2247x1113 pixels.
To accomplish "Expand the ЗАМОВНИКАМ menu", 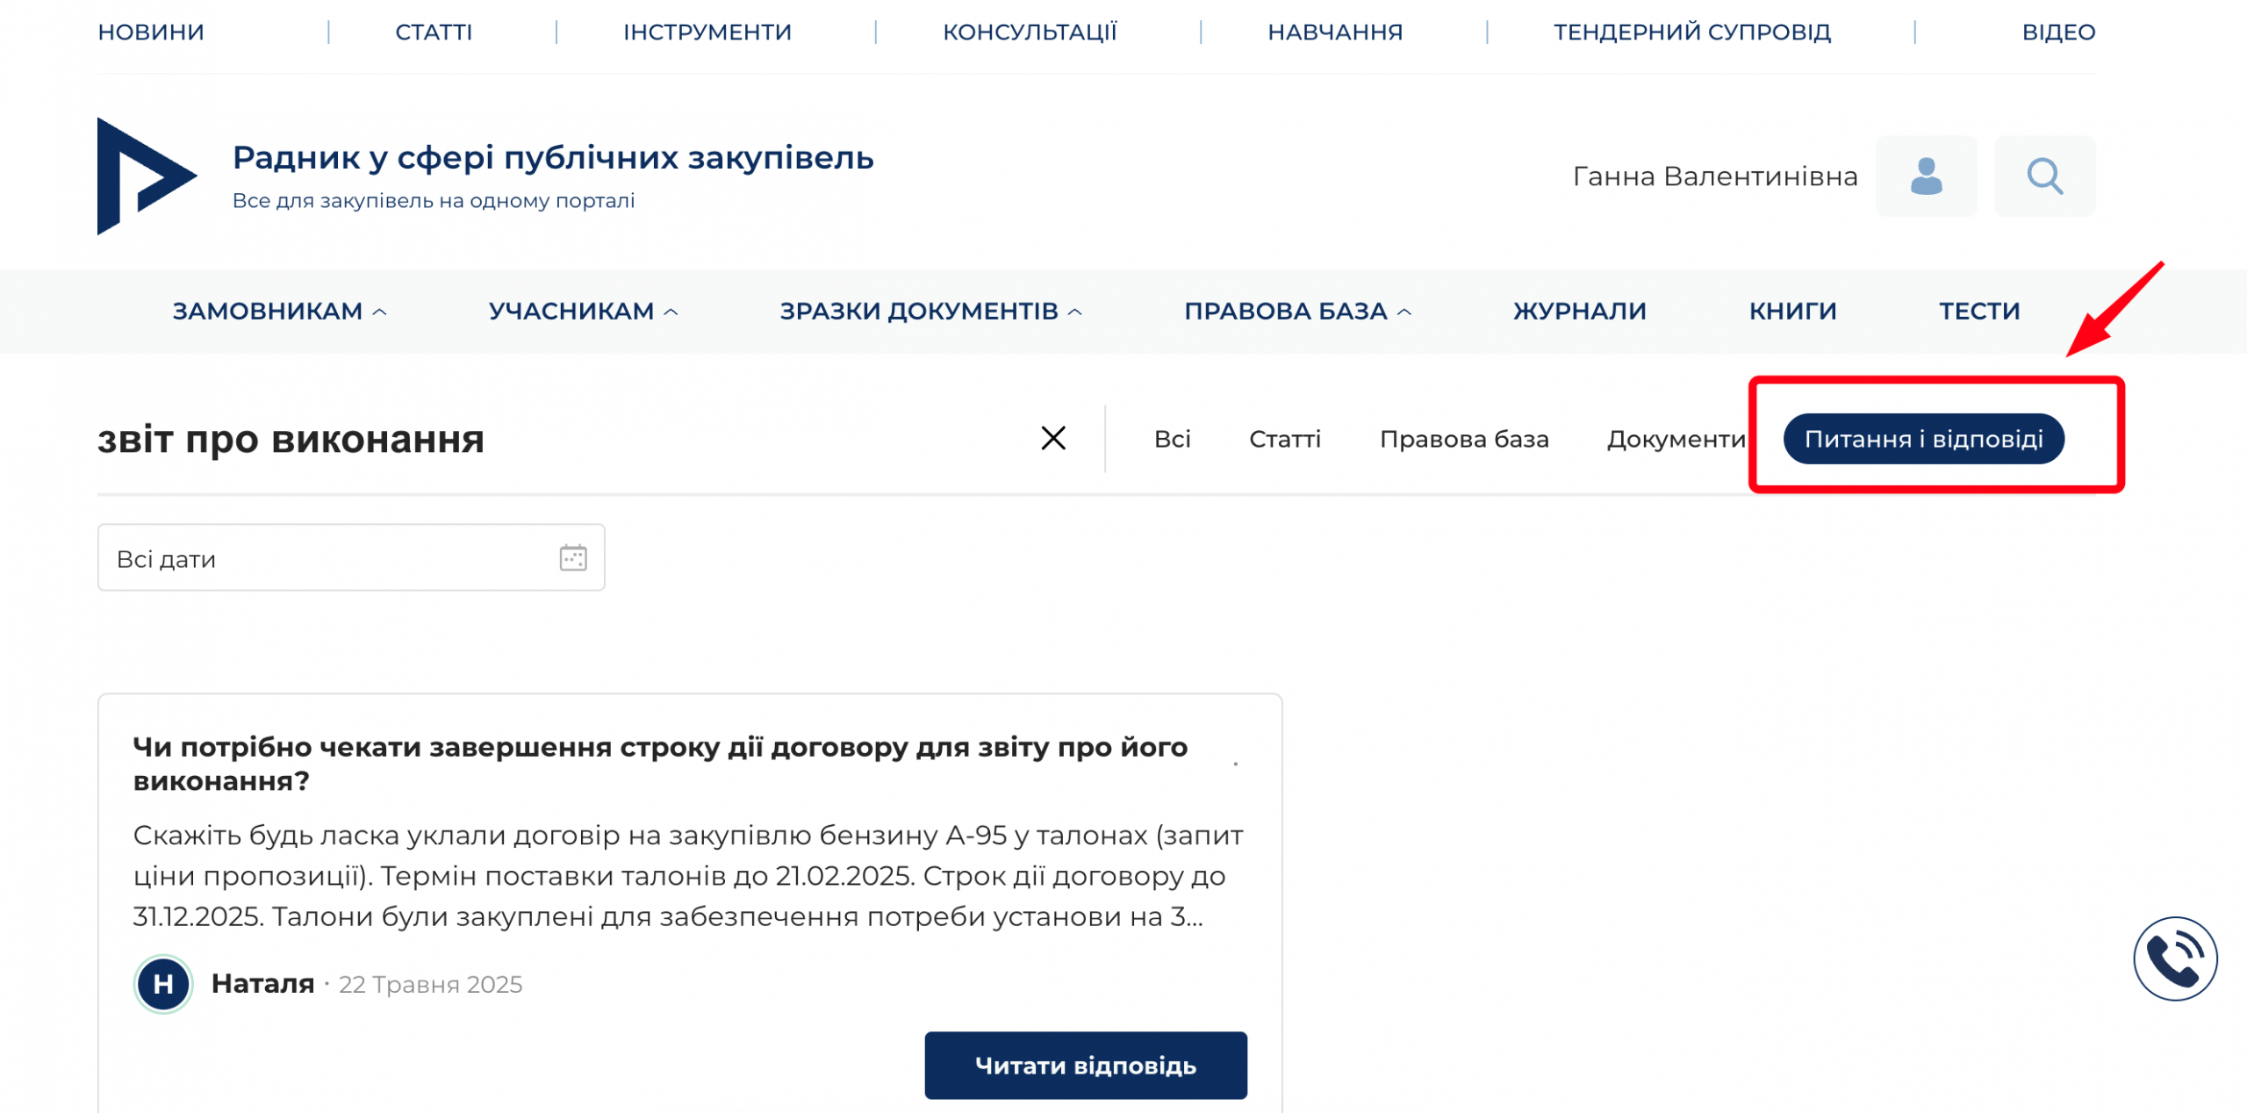I will tap(279, 311).
